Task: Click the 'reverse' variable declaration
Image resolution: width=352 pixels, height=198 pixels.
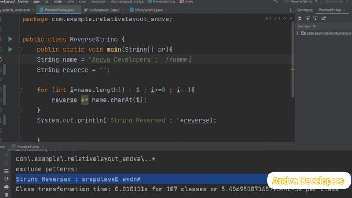Action: [x=75, y=70]
